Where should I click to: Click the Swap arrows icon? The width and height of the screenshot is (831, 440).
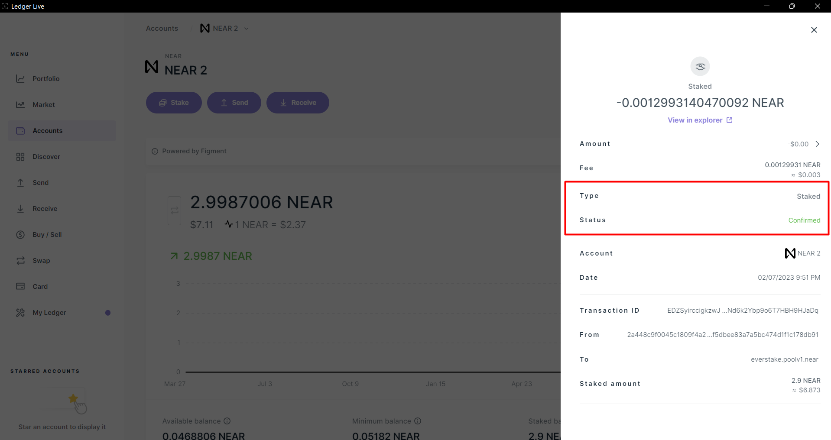point(20,260)
